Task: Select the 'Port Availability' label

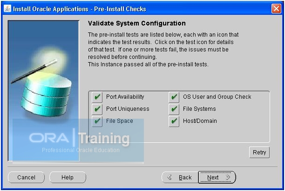Action: [125, 97]
